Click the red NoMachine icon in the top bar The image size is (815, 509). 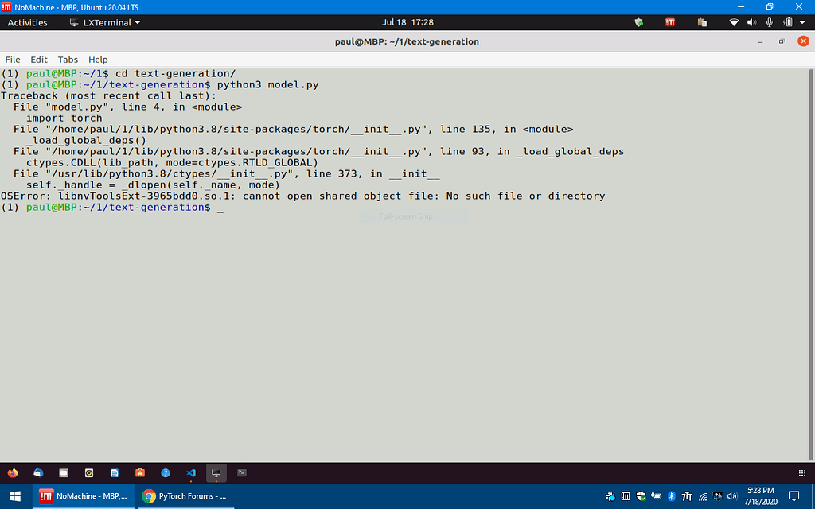[x=670, y=22]
